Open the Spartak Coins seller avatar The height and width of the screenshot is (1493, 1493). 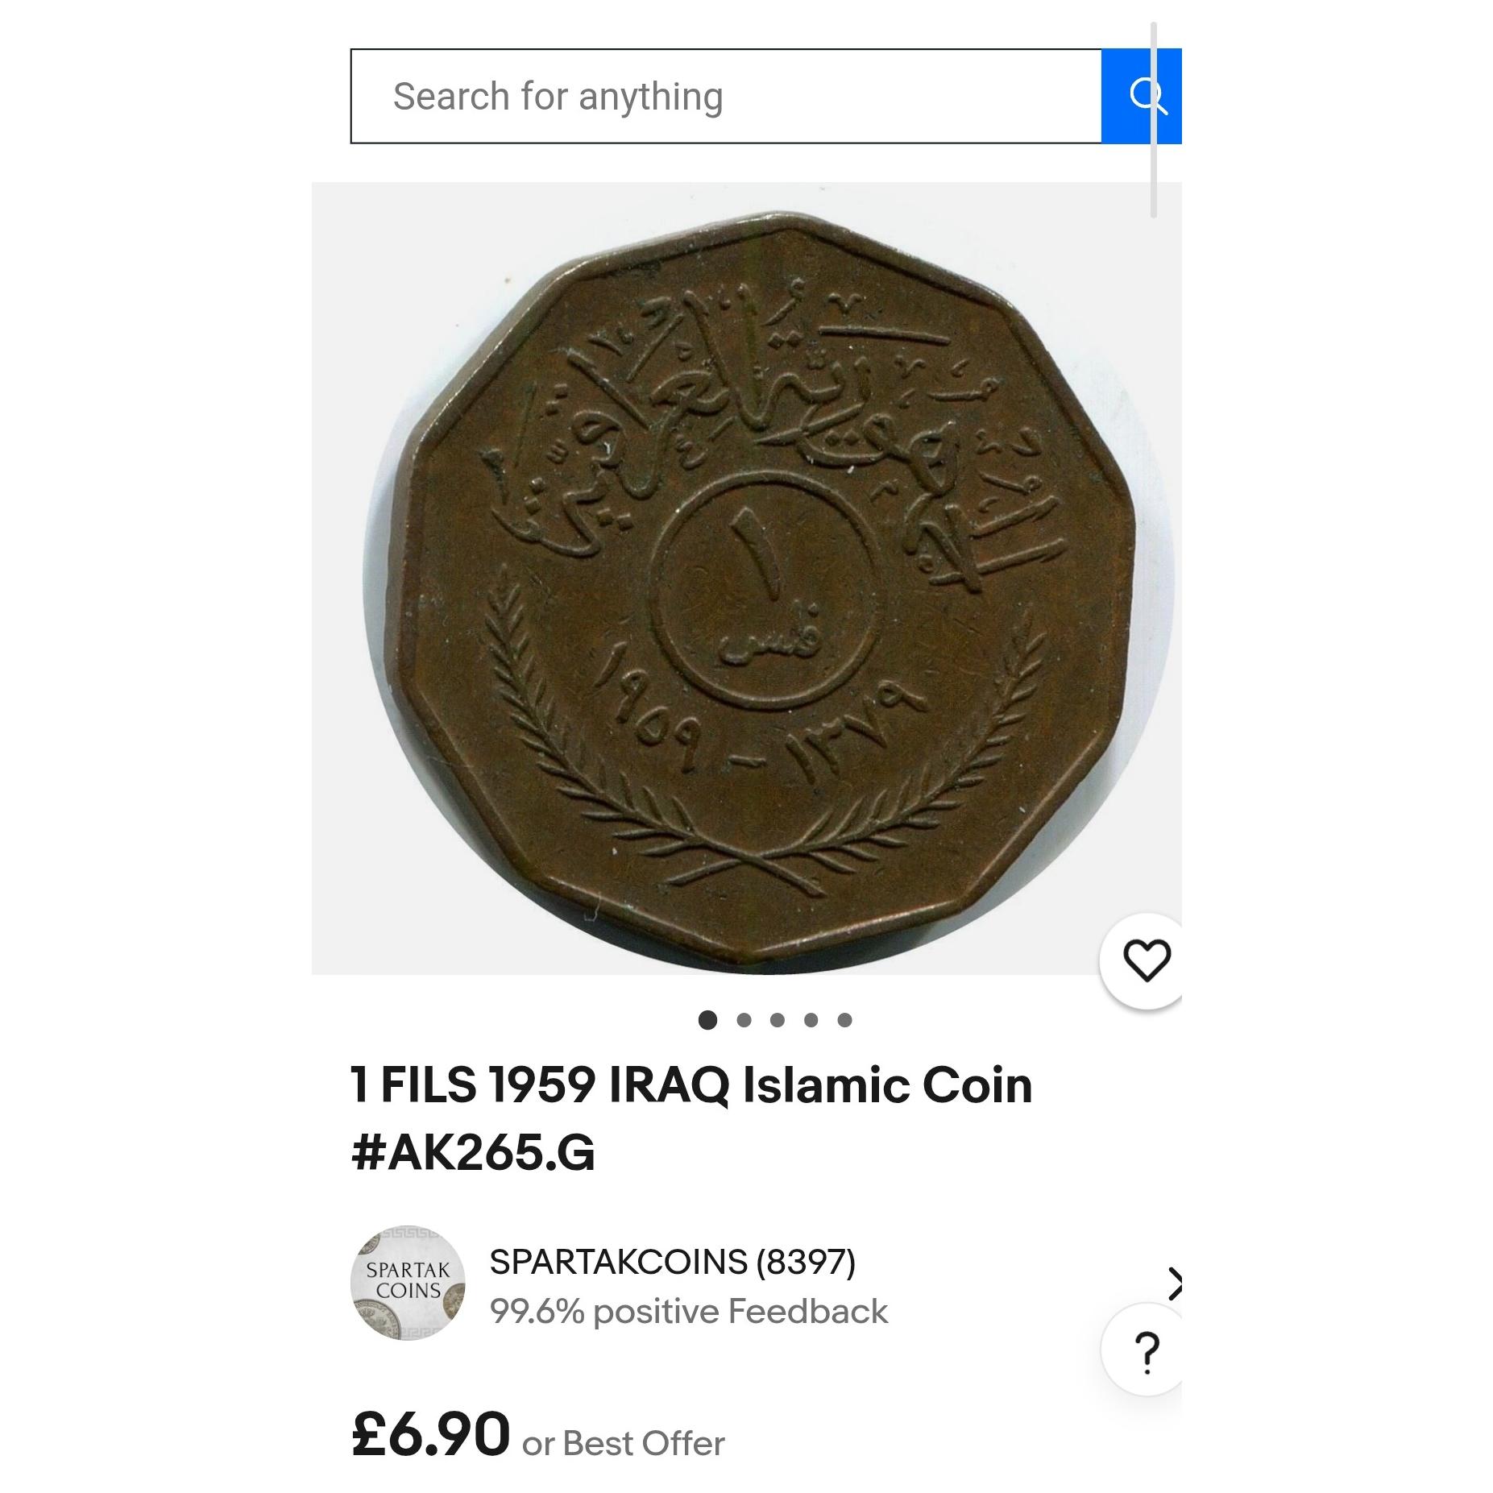coord(408,1283)
